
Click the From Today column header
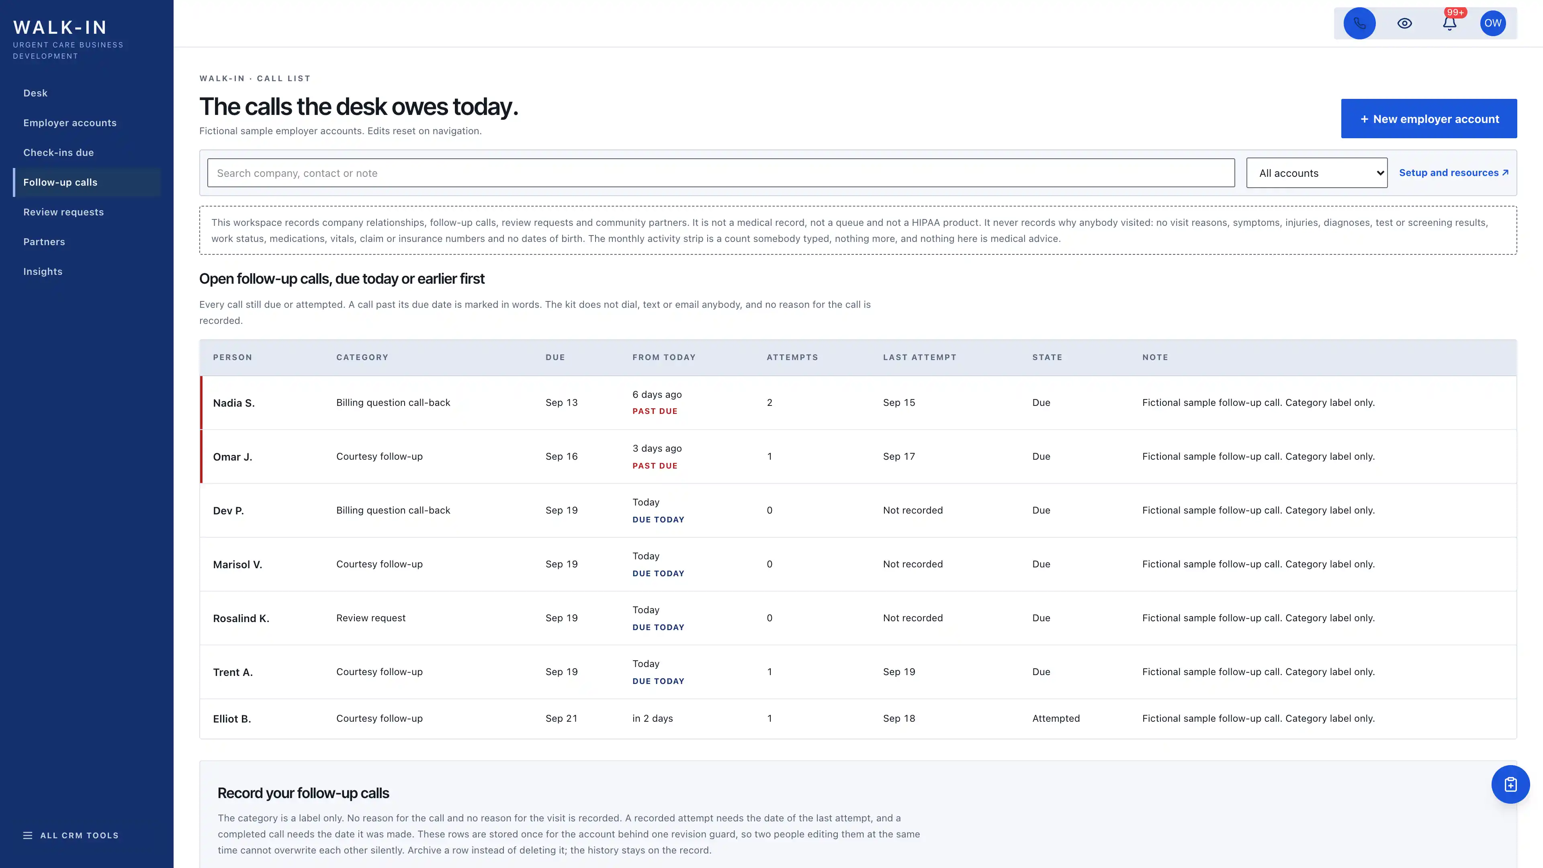tap(664, 358)
